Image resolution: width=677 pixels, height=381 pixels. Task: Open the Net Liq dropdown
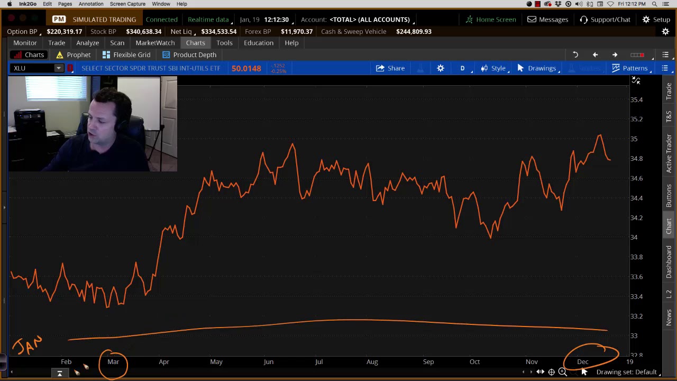tap(183, 32)
